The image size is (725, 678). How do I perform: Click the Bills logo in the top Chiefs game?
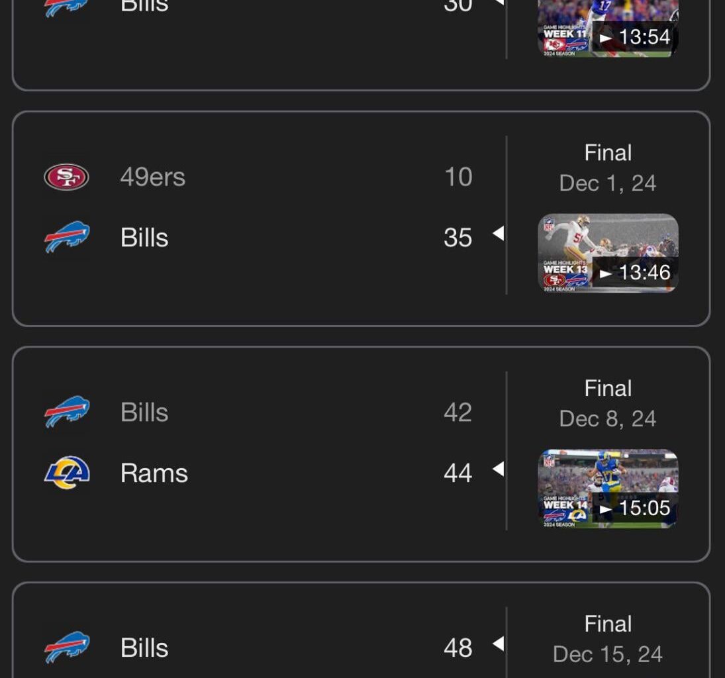click(66, 7)
